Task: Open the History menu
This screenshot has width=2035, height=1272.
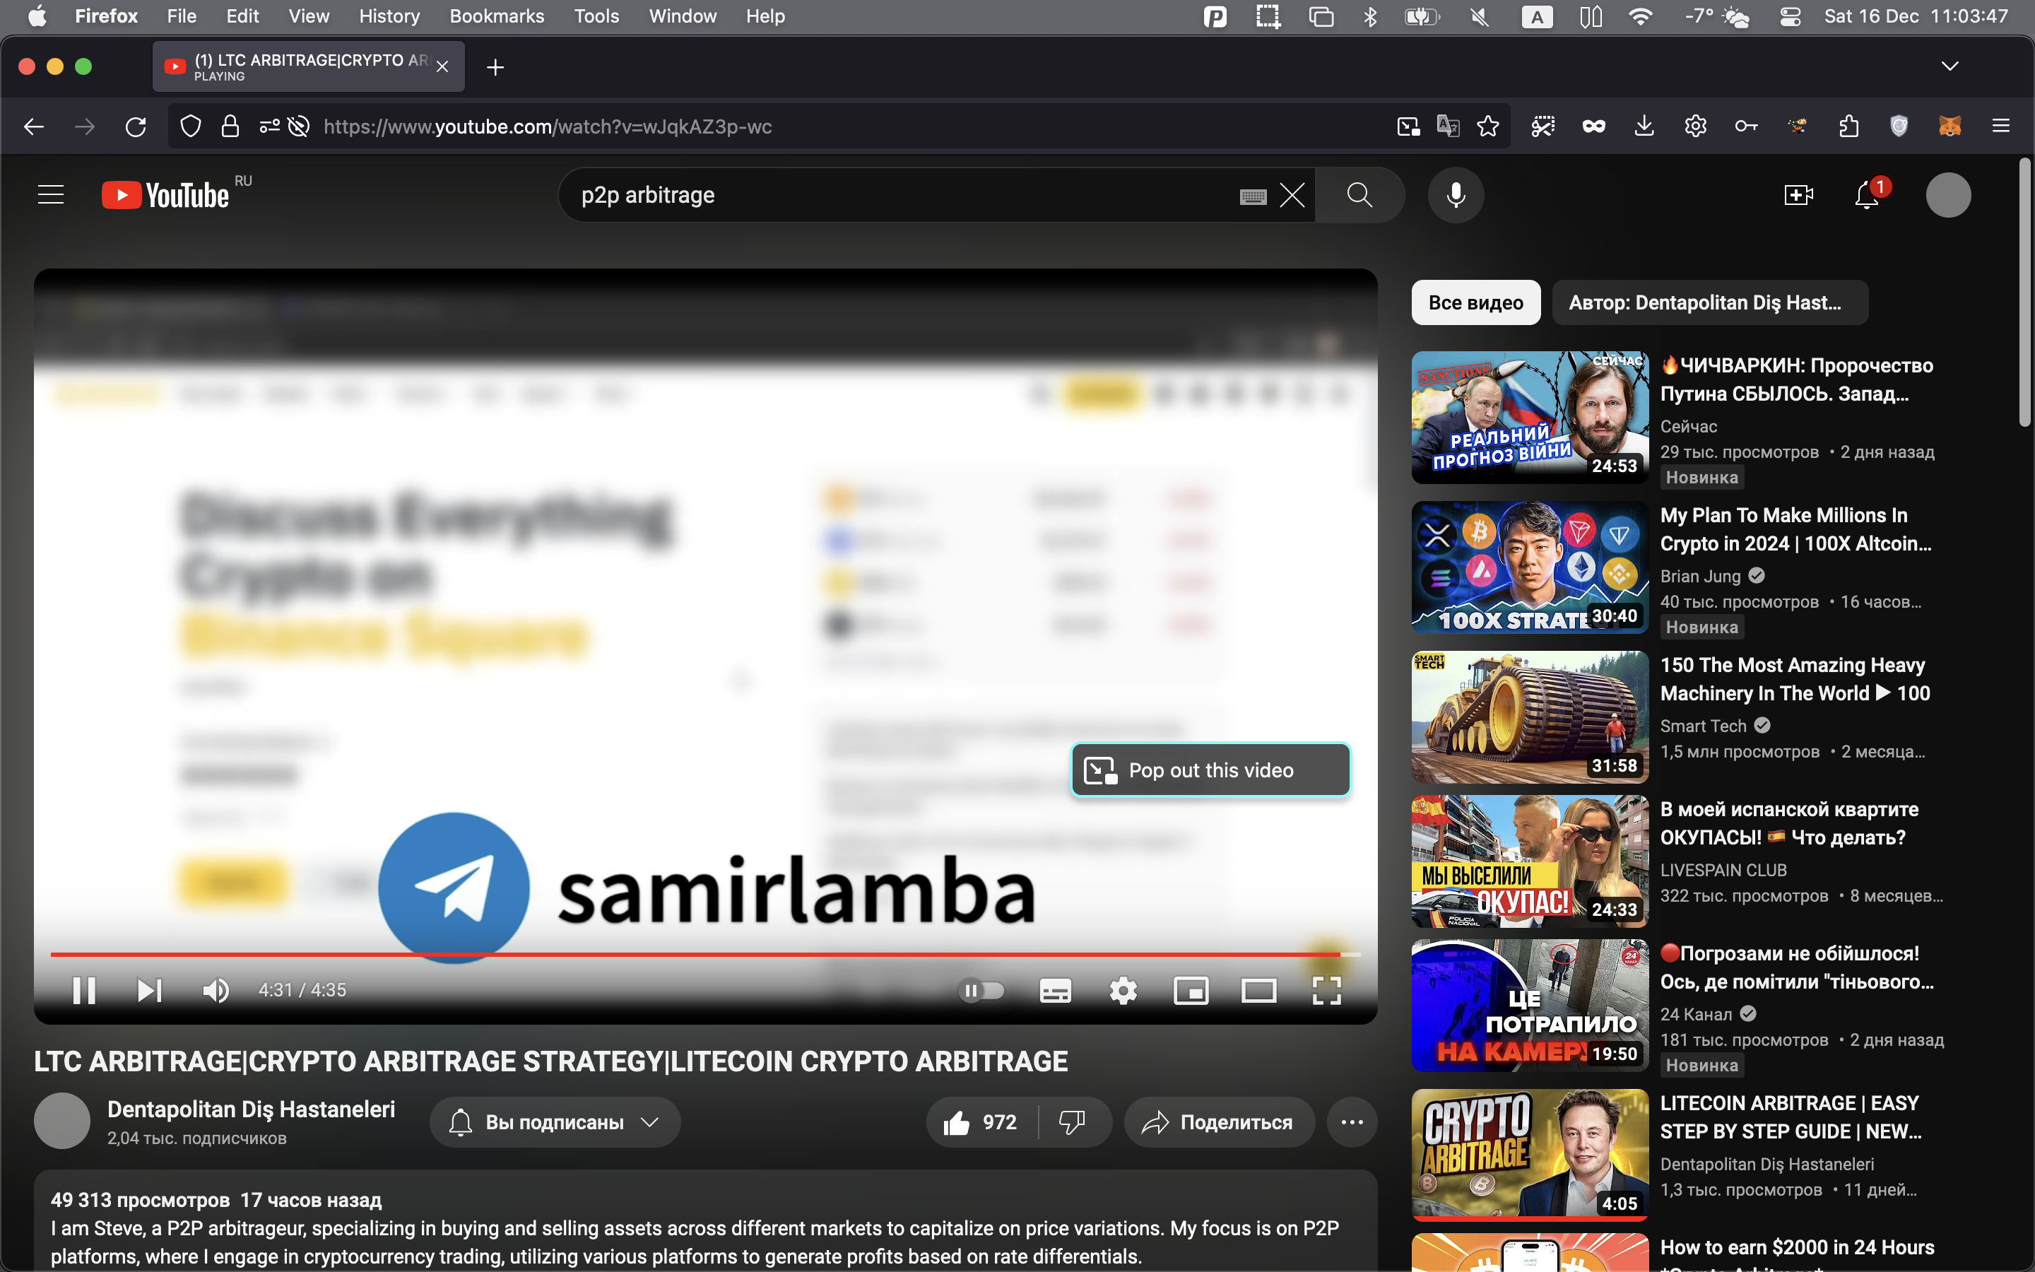Action: point(389,16)
